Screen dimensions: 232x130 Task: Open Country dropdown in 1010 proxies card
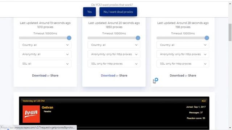click(x=45, y=45)
